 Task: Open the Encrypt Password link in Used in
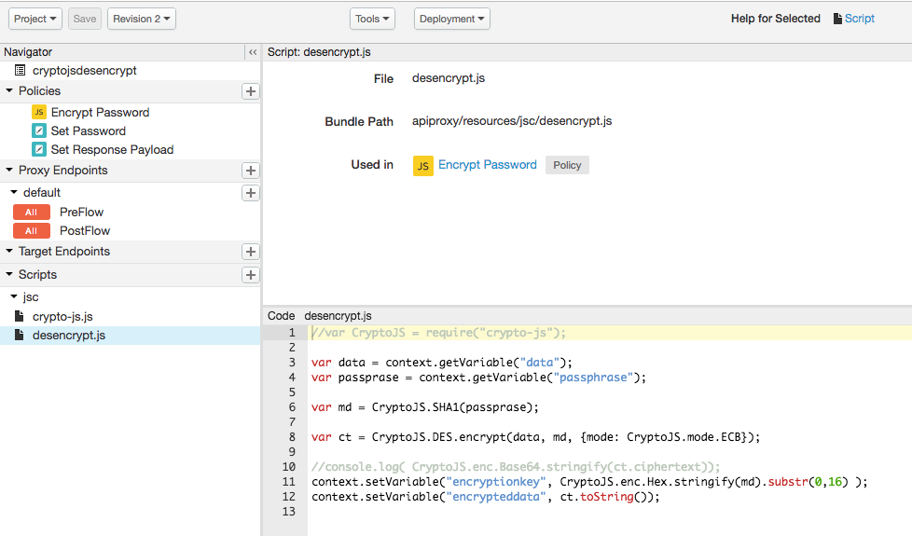pyautogui.click(x=487, y=165)
